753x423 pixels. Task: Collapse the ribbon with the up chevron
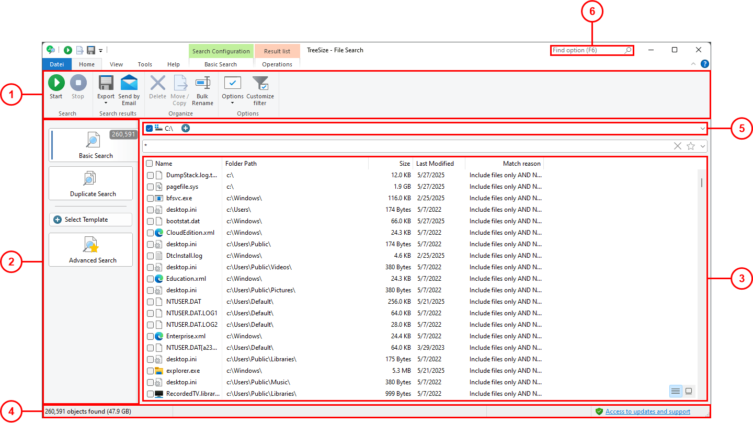tap(693, 64)
